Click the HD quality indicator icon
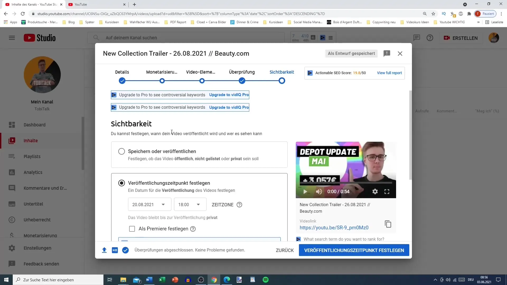Viewport: 507px width, 285px height. coord(114,250)
